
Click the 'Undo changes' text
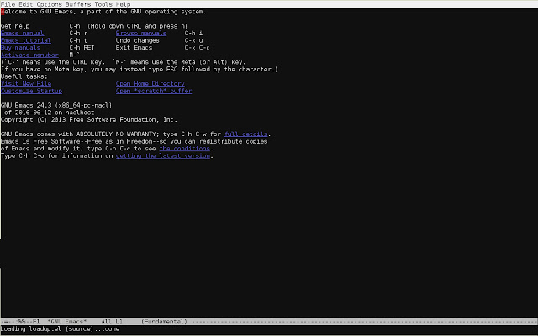click(138, 40)
